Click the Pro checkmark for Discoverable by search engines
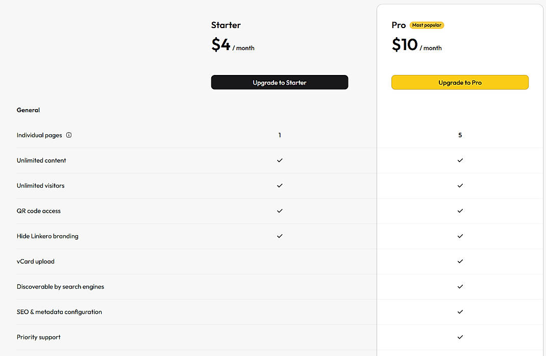The height and width of the screenshot is (356, 546). (460, 287)
